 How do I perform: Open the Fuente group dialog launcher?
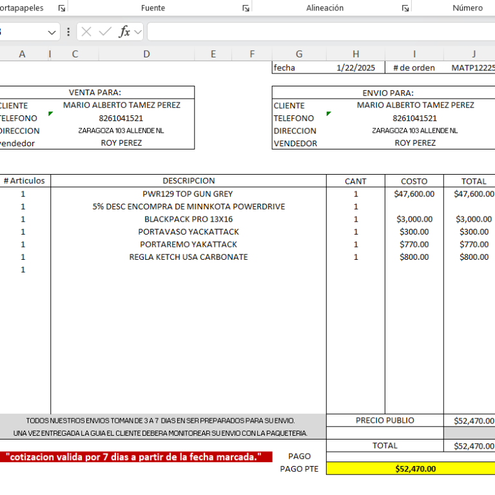pos(246,8)
